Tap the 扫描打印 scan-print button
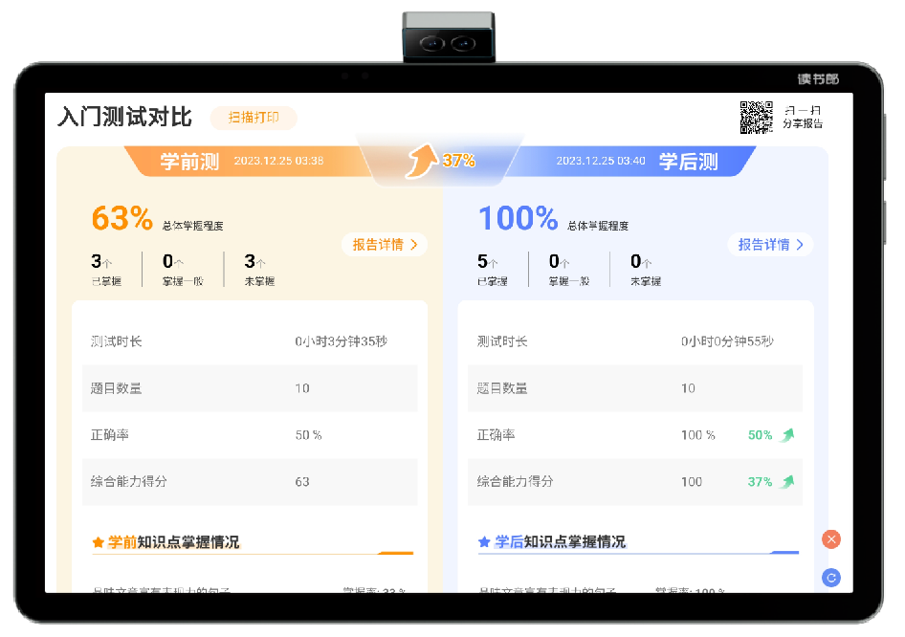 click(254, 118)
